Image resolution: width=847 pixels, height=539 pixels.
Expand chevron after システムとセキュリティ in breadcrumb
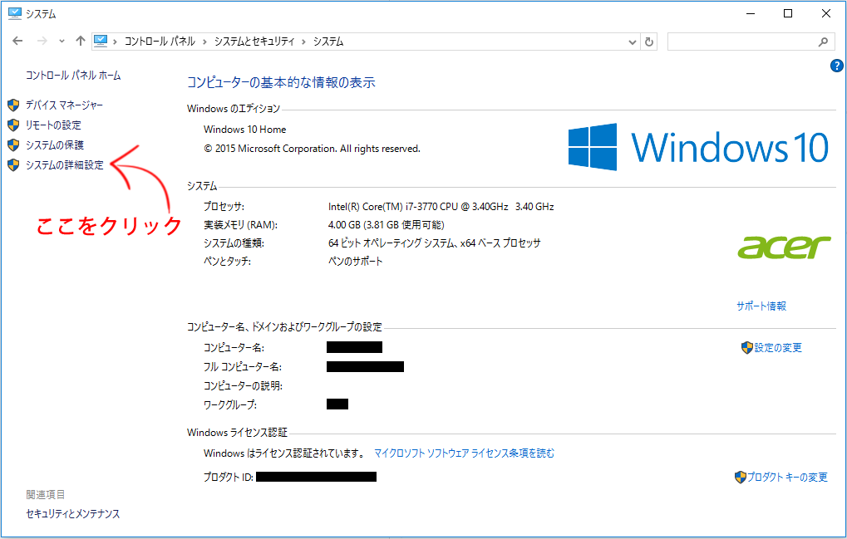[x=304, y=42]
